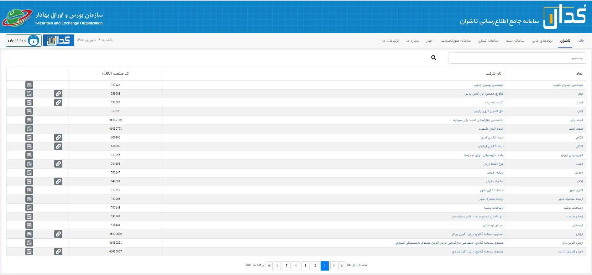
Task: Open the reports icon for row 751052
Action: (x=29, y=190)
